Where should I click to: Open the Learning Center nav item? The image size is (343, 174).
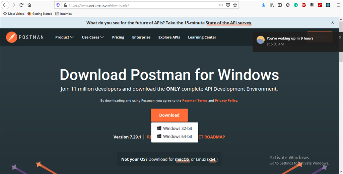pyautogui.click(x=202, y=37)
